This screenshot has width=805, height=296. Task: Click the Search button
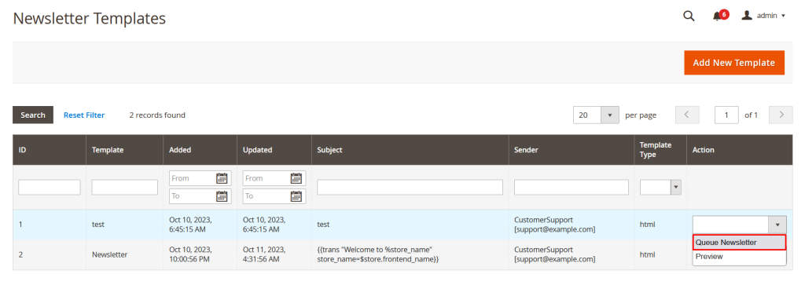33,115
